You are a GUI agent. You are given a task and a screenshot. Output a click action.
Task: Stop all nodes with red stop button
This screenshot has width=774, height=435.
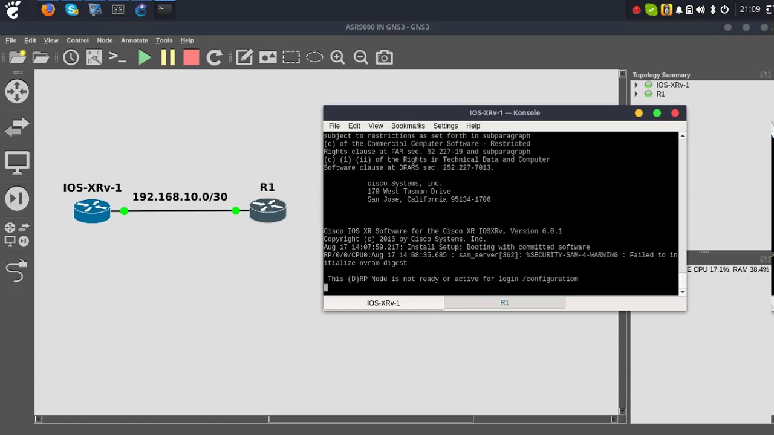tap(191, 57)
